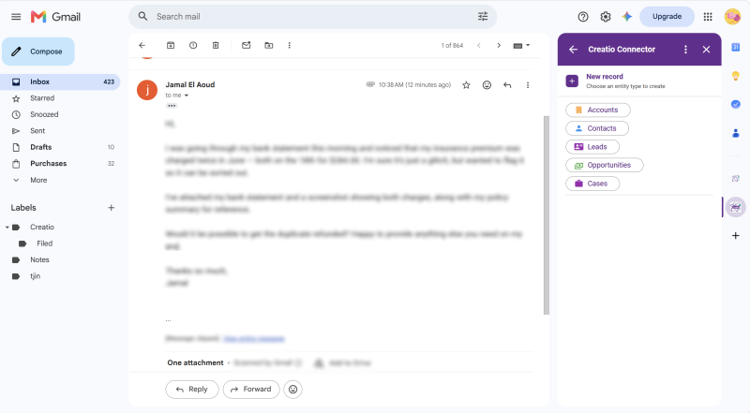This screenshot has height=413, width=750.
Task: Get add-ons plus icon in side panel
Action: pyautogui.click(x=736, y=236)
